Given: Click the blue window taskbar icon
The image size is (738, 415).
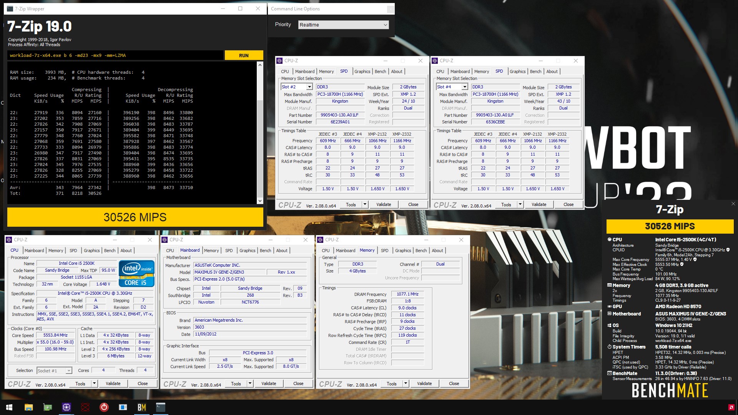Looking at the screenshot, I should click(123, 407).
